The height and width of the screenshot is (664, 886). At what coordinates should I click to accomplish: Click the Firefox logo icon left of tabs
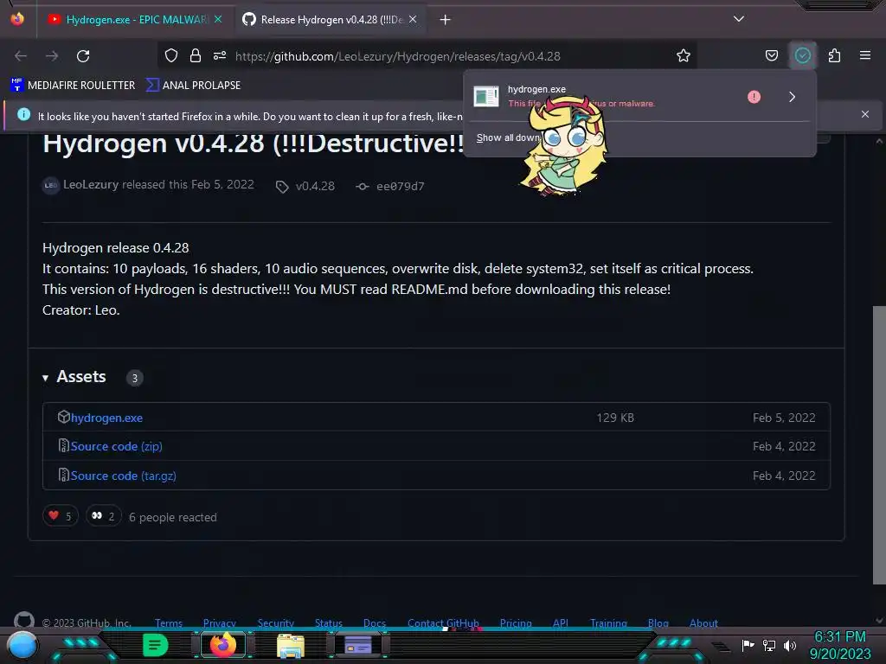17,19
